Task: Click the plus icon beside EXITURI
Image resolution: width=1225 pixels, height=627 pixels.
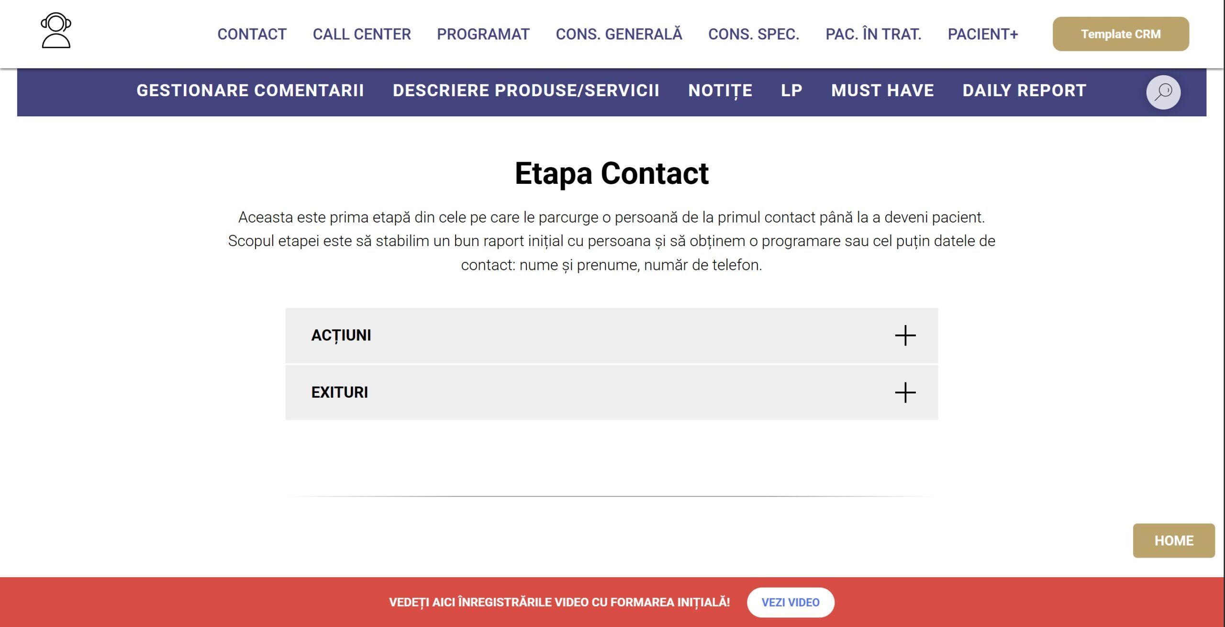Action: (x=905, y=392)
